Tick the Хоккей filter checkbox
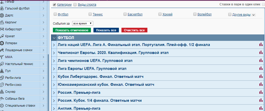This screenshot has width=265, height=111. tap(160, 14)
